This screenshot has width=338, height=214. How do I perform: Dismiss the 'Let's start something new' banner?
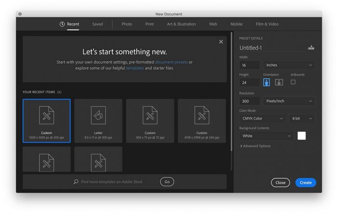click(221, 42)
